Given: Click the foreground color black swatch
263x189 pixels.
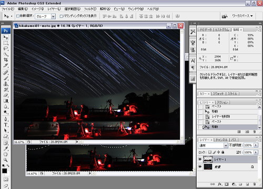Looking at the screenshot, I should (x=5, y=171).
